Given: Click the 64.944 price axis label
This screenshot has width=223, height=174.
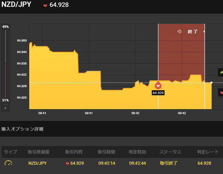Looking at the screenshot, I should 22,52.
